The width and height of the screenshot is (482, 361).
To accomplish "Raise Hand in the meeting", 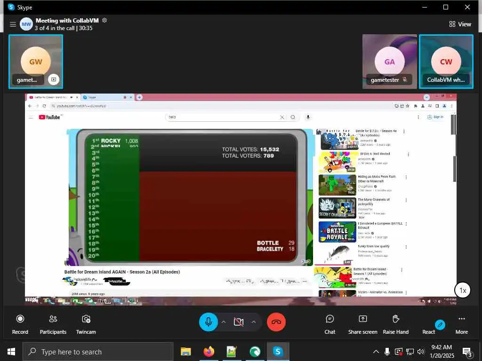I will click(x=395, y=324).
